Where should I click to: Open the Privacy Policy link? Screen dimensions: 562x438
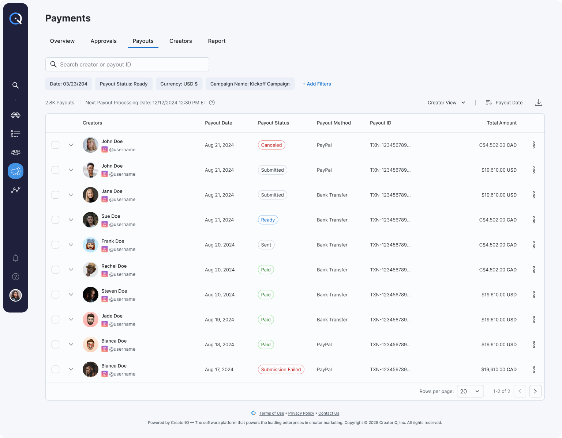301,413
